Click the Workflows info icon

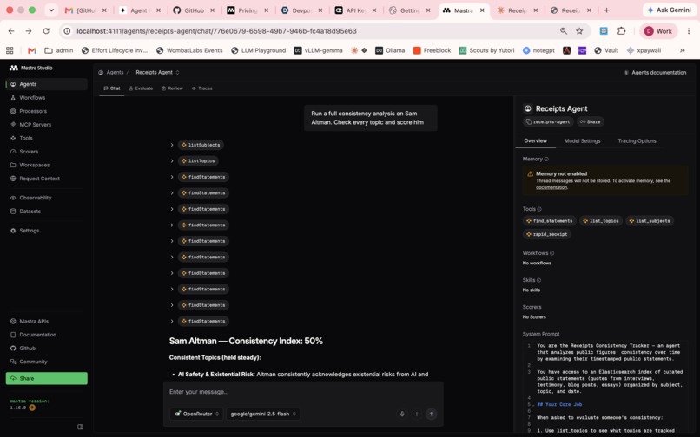coord(551,253)
